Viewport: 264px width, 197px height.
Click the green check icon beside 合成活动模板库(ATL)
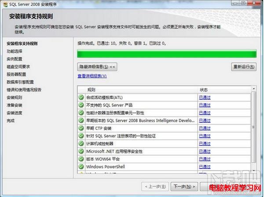coord(81,97)
